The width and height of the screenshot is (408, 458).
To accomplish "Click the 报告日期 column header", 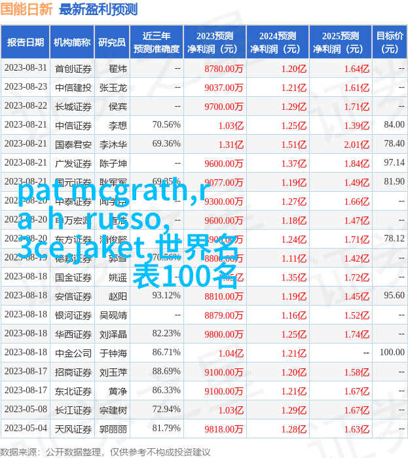I will click(x=25, y=43).
